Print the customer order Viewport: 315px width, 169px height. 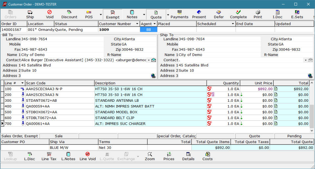(258, 14)
